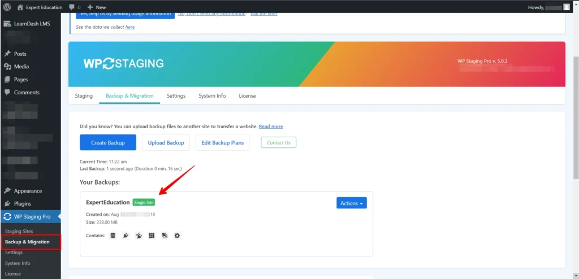Click the Upload Backup button
579x279 pixels.
[x=166, y=142]
